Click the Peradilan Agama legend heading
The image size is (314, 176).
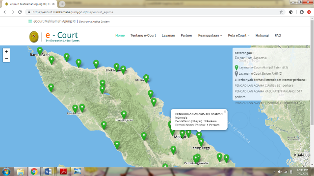click(x=251, y=58)
